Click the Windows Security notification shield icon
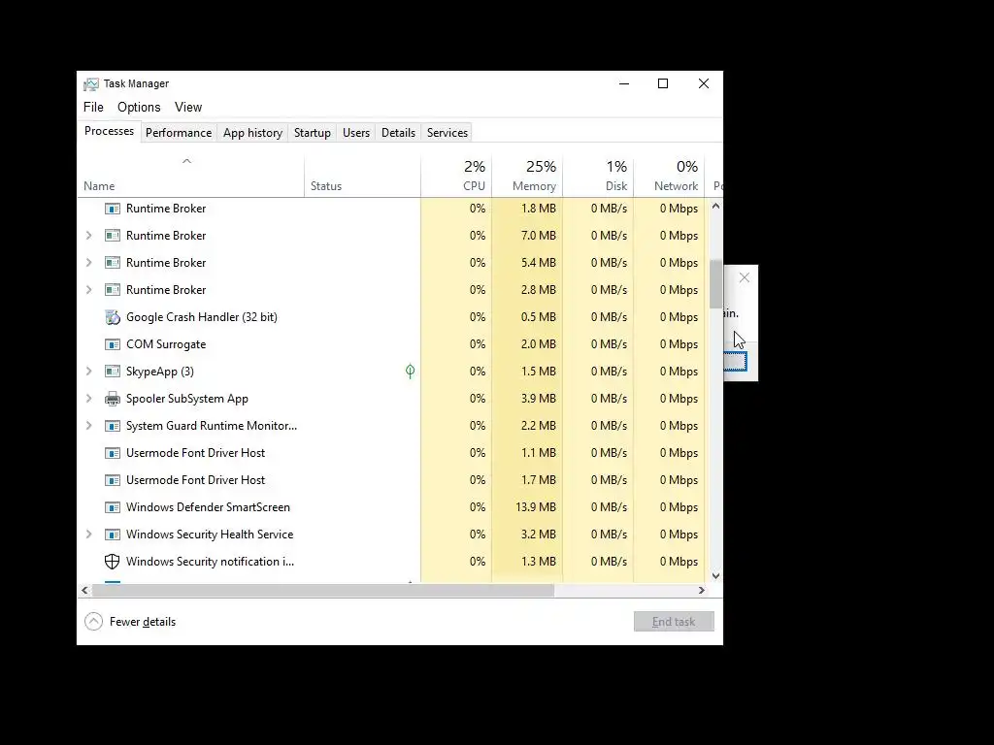Viewport: 994px width, 745px height. [113, 562]
